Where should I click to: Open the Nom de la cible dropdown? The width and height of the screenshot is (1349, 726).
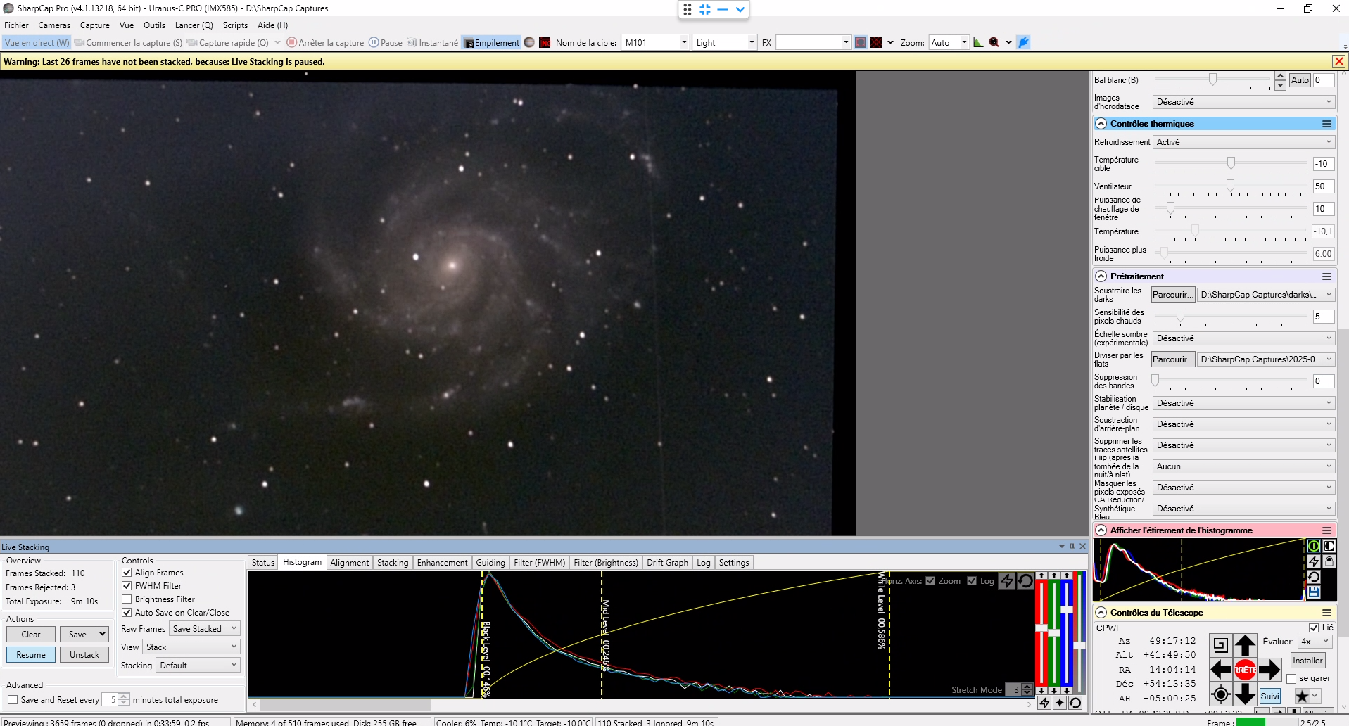pyautogui.click(x=683, y=42)
